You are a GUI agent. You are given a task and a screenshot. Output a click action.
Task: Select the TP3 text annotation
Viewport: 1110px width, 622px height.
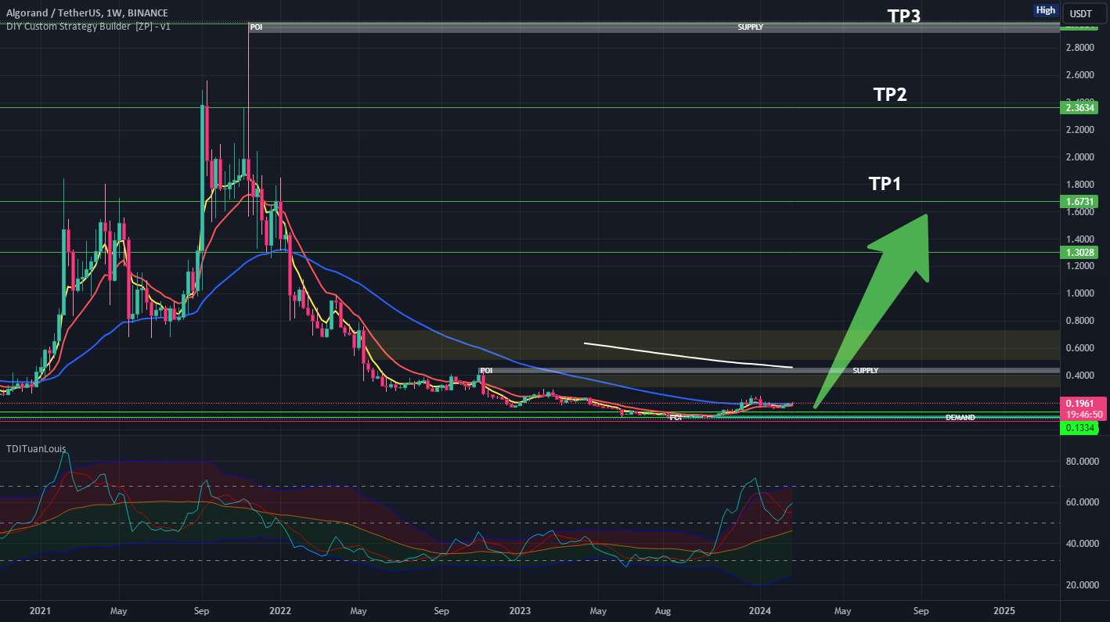tap(903, 15)
